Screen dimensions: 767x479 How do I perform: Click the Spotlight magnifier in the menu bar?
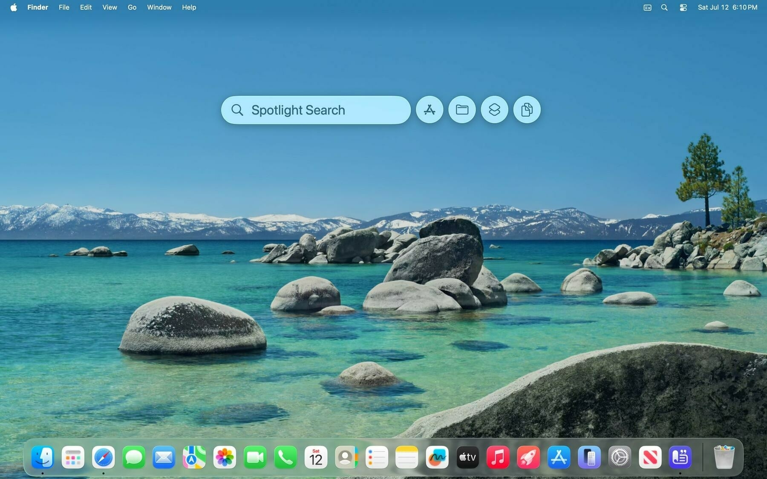[x=664, y=7]
